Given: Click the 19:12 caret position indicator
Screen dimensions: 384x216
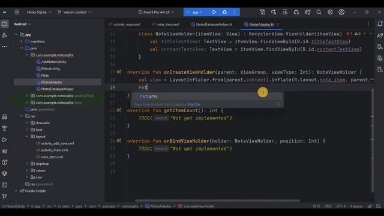Looking at the screenshot, I should [316, 206].
